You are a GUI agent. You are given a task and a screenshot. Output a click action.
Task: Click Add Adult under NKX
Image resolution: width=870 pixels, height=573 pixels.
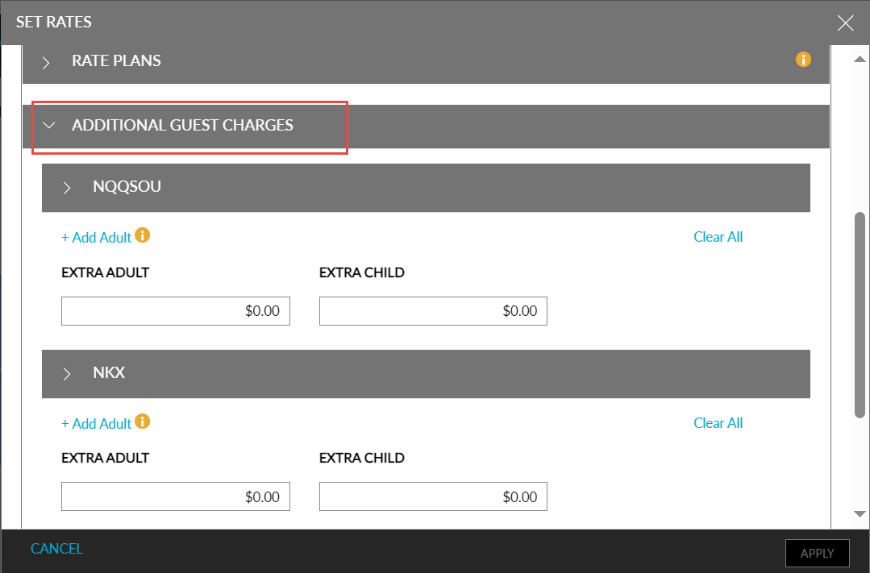pos(96,424)
